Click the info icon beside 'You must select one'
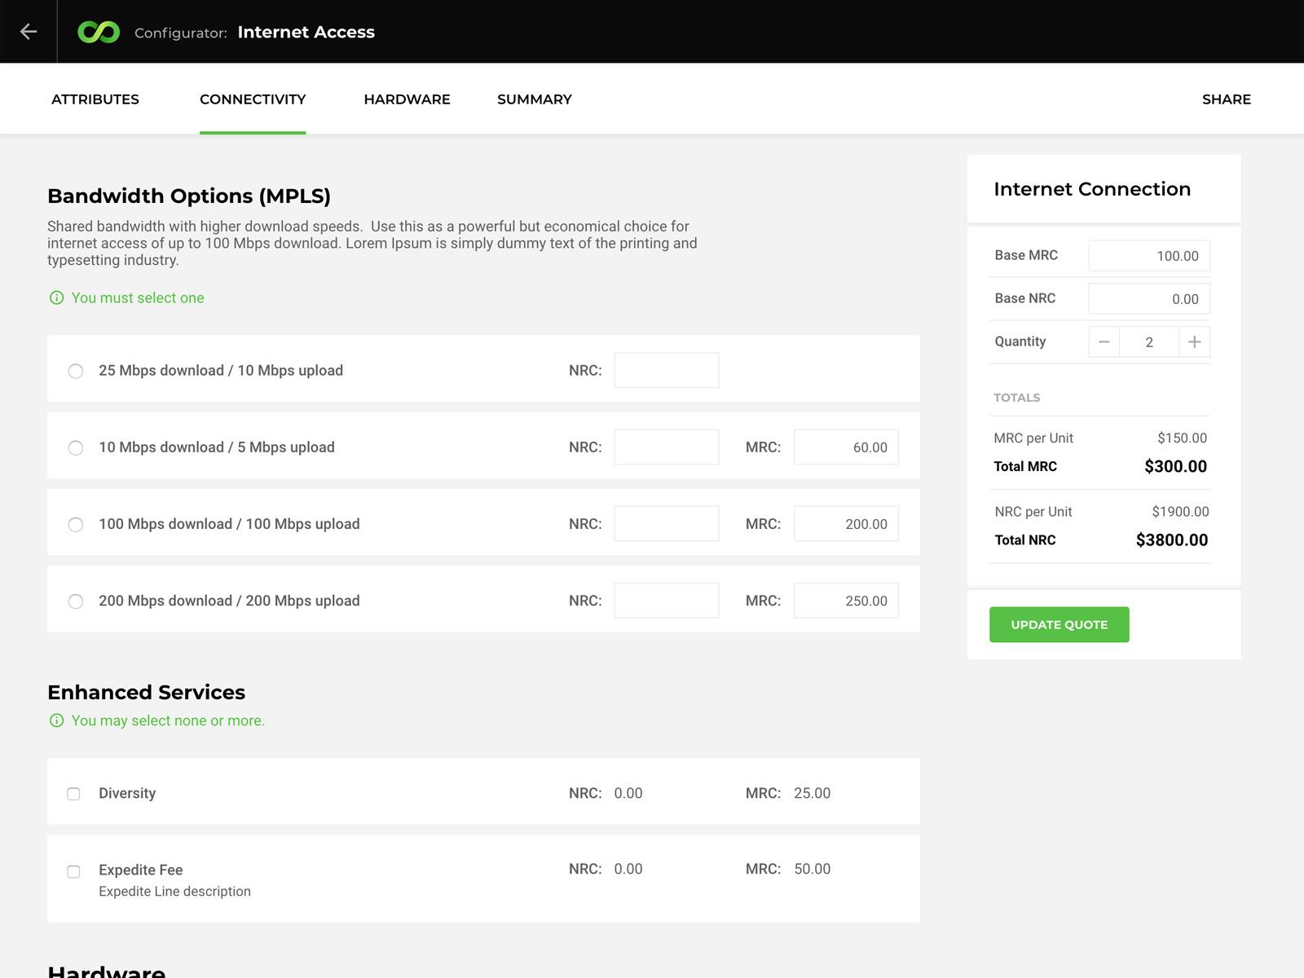The image size is (1304, 978). point(55,298)
